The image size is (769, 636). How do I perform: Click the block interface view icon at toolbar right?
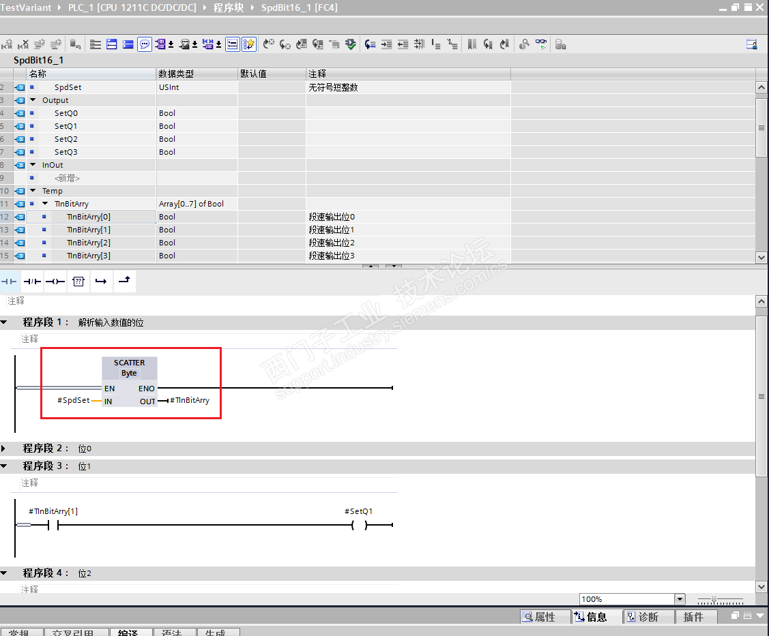[751, 44]
